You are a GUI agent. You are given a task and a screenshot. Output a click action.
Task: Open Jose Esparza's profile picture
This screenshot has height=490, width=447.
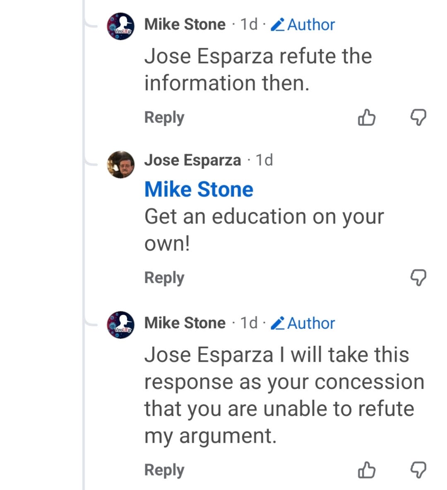[121, 165]
